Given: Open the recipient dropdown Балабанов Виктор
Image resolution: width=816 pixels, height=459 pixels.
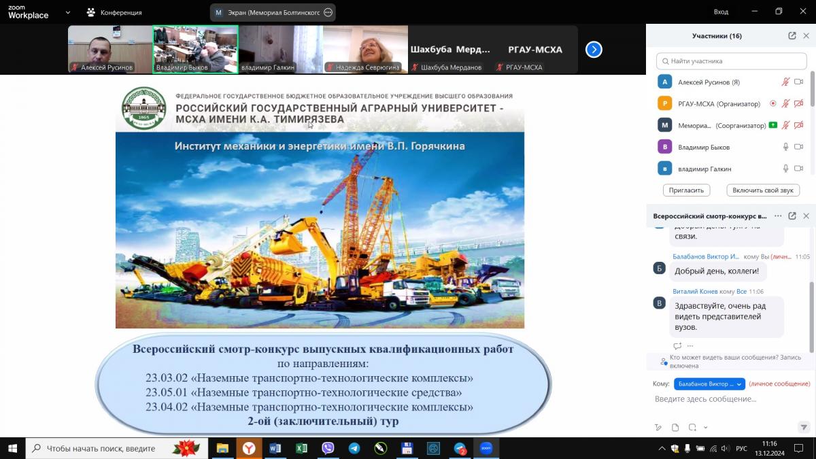Looking at the screenshot, I should coord(709,384).
